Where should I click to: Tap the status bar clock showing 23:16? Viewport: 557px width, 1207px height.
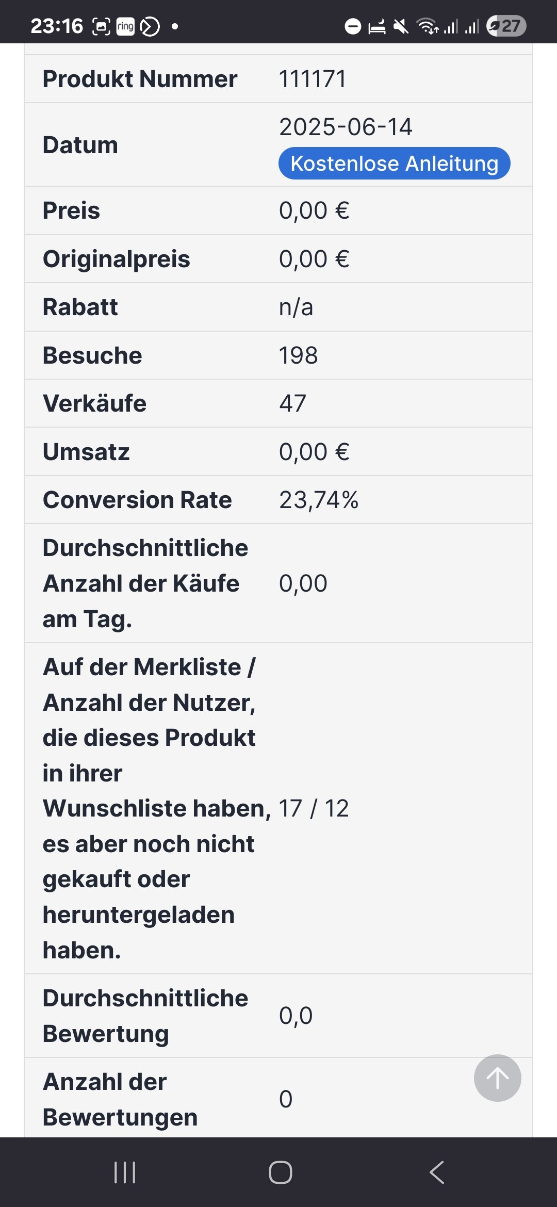[x=57, y=26]
